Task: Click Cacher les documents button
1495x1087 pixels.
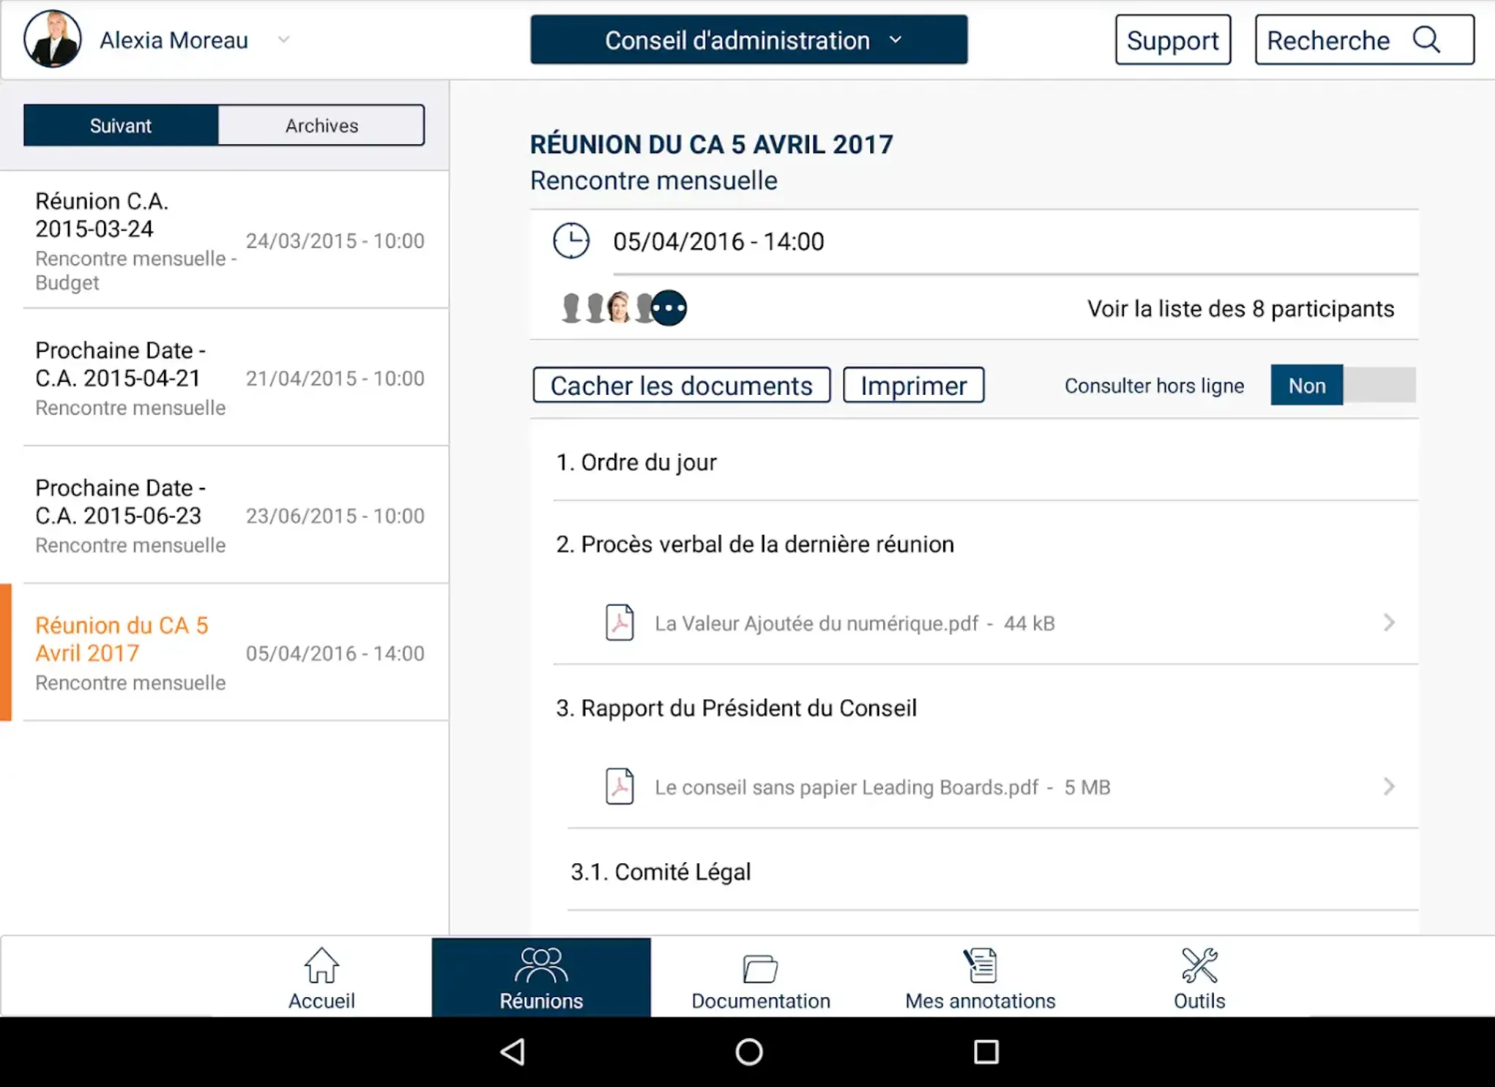Action: click(681, 386)
